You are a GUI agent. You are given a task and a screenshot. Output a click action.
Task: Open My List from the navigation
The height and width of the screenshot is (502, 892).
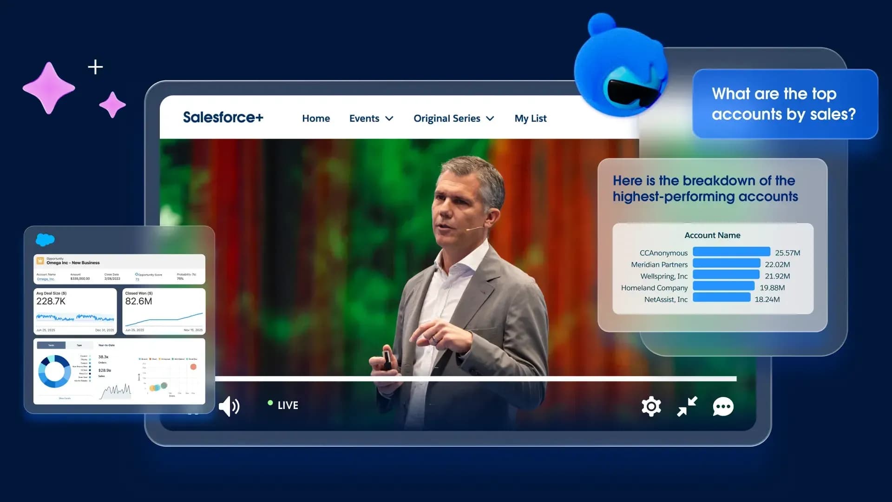pyautogui.click(x=530, y=119)
